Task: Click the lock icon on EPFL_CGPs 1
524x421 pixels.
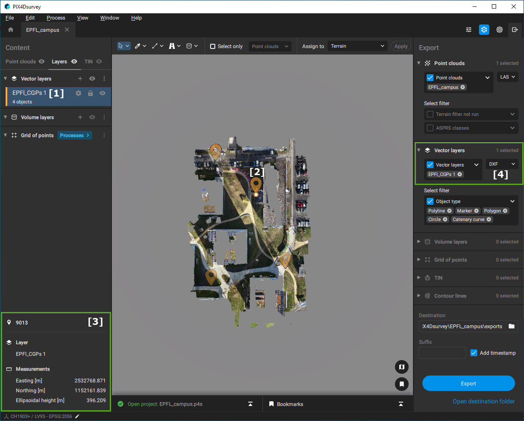Action: pyautogui.click(x=90, y=93)
